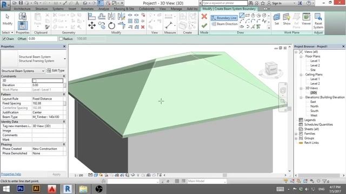Viewport: 346px width, 194px height.
Task: Open the Select panel dropdown
Action: [x=8, y=32]
